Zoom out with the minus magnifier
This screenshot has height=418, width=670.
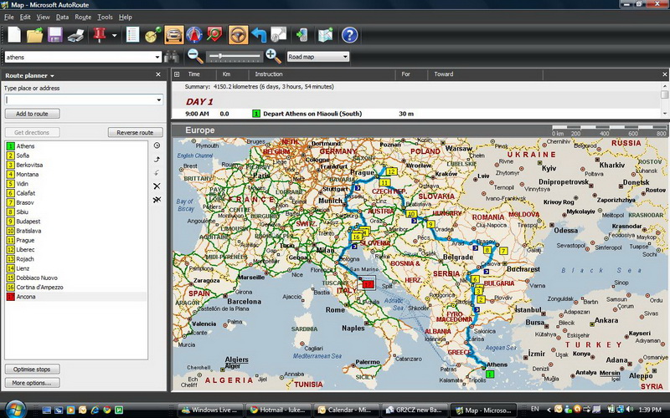point(195,56)
